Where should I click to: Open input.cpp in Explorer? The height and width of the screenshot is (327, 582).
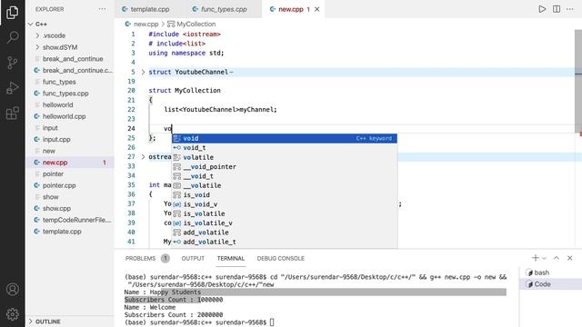click(x=70, y=139)
